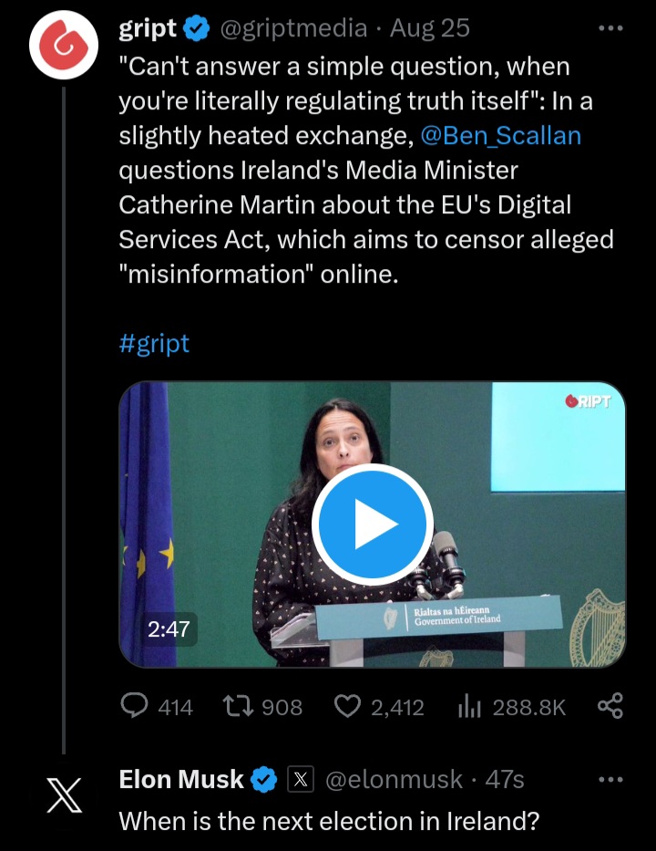
Task: Click Elon Musk verified badge
Action: [x=264, y=780]
